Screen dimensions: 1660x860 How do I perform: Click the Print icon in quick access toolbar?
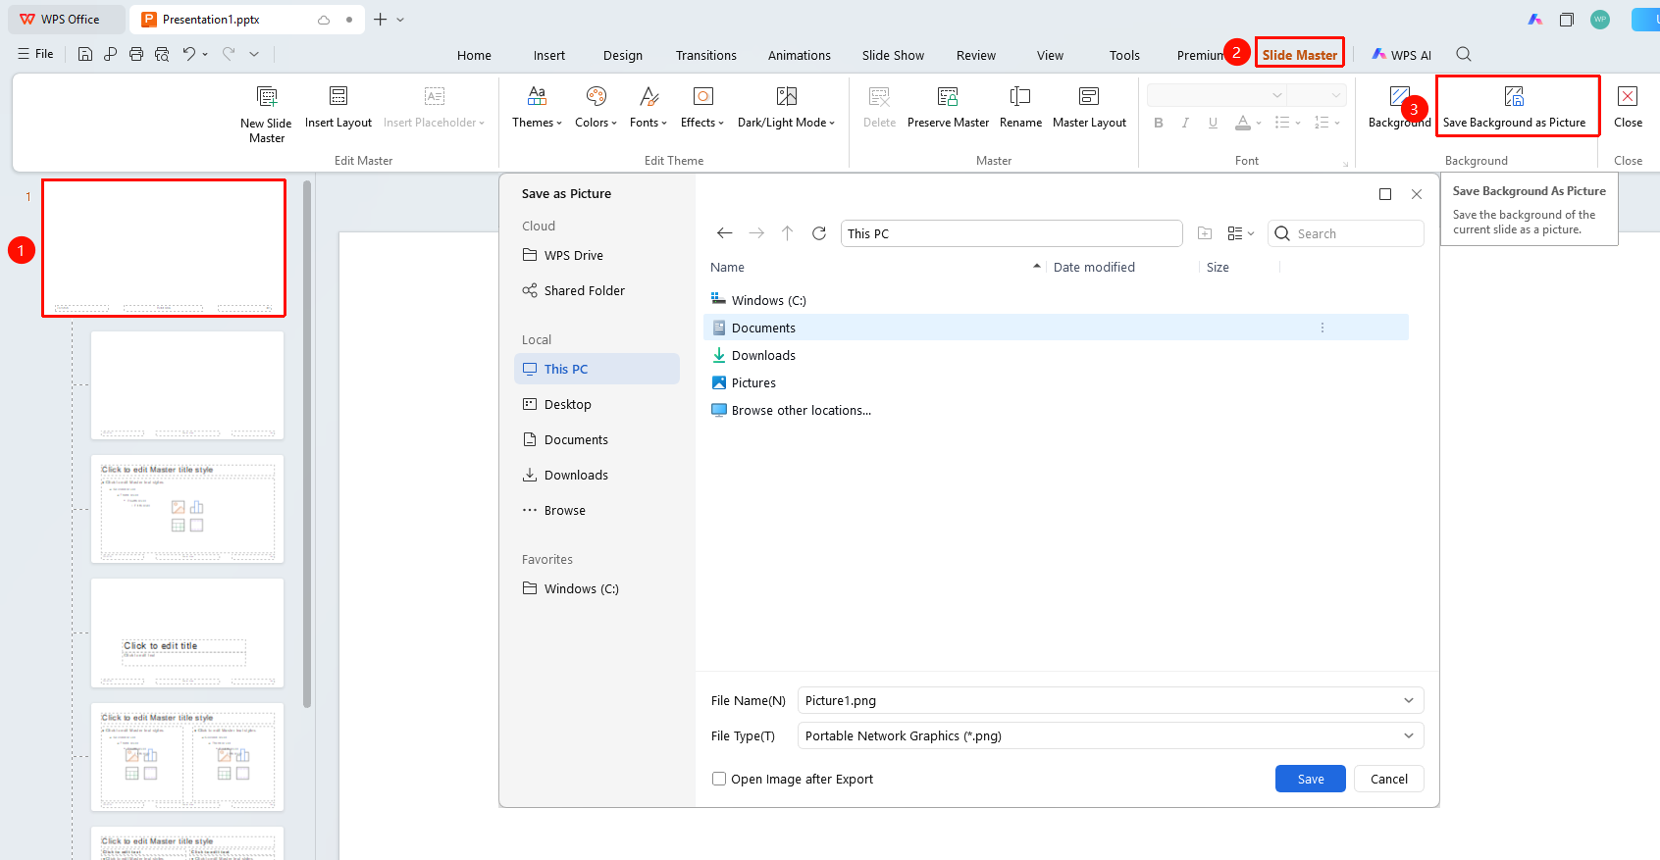tap(136, 54)
